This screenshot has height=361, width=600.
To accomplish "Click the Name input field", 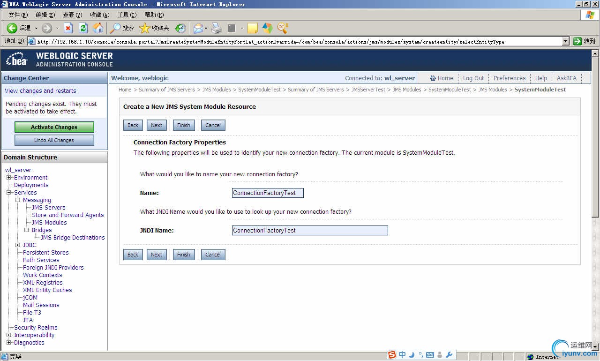I will click(268, 193).
